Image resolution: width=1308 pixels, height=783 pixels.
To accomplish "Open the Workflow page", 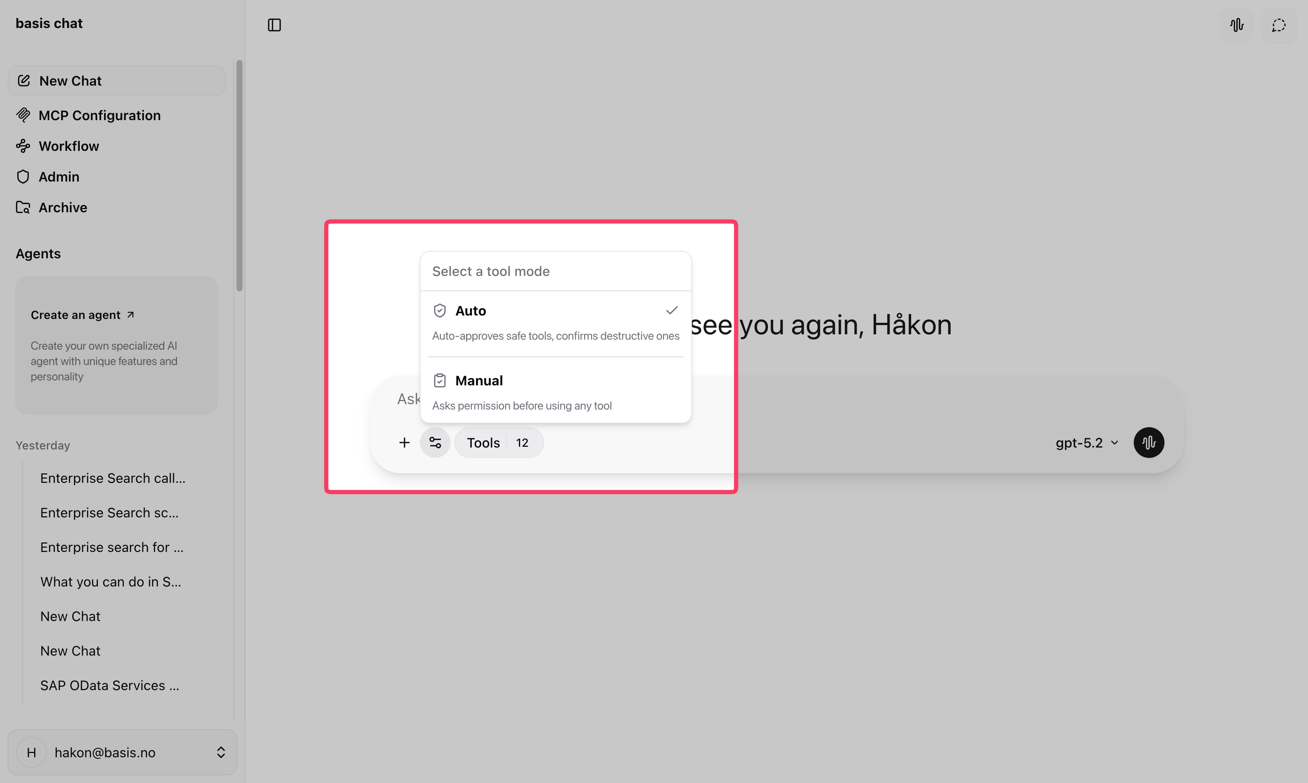I will (x=69, y=145).
